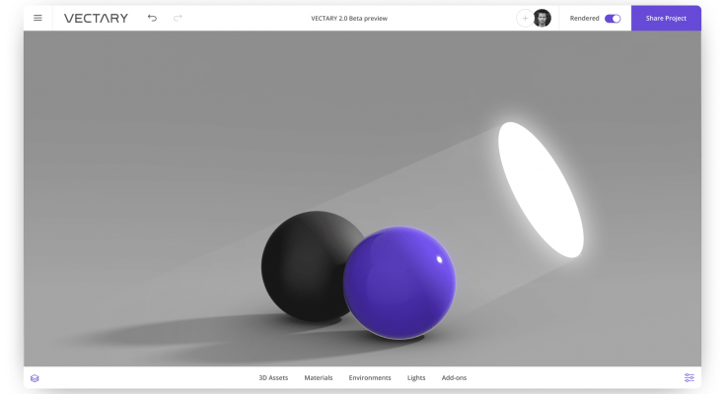Open the Lights tab
This screenshot has height=394, width=725.
click(x=416, y=378)
